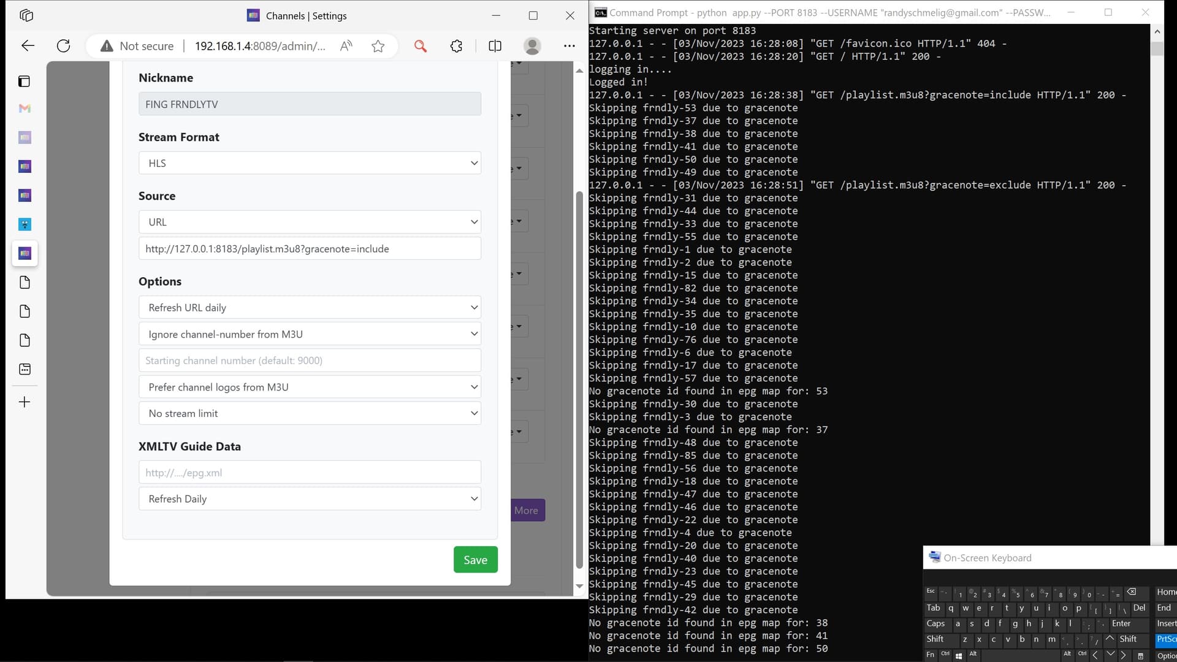Click the XMLTV guide epg.xml input field
Viewport: 1177px width, 662px height.
pos(310,473)
